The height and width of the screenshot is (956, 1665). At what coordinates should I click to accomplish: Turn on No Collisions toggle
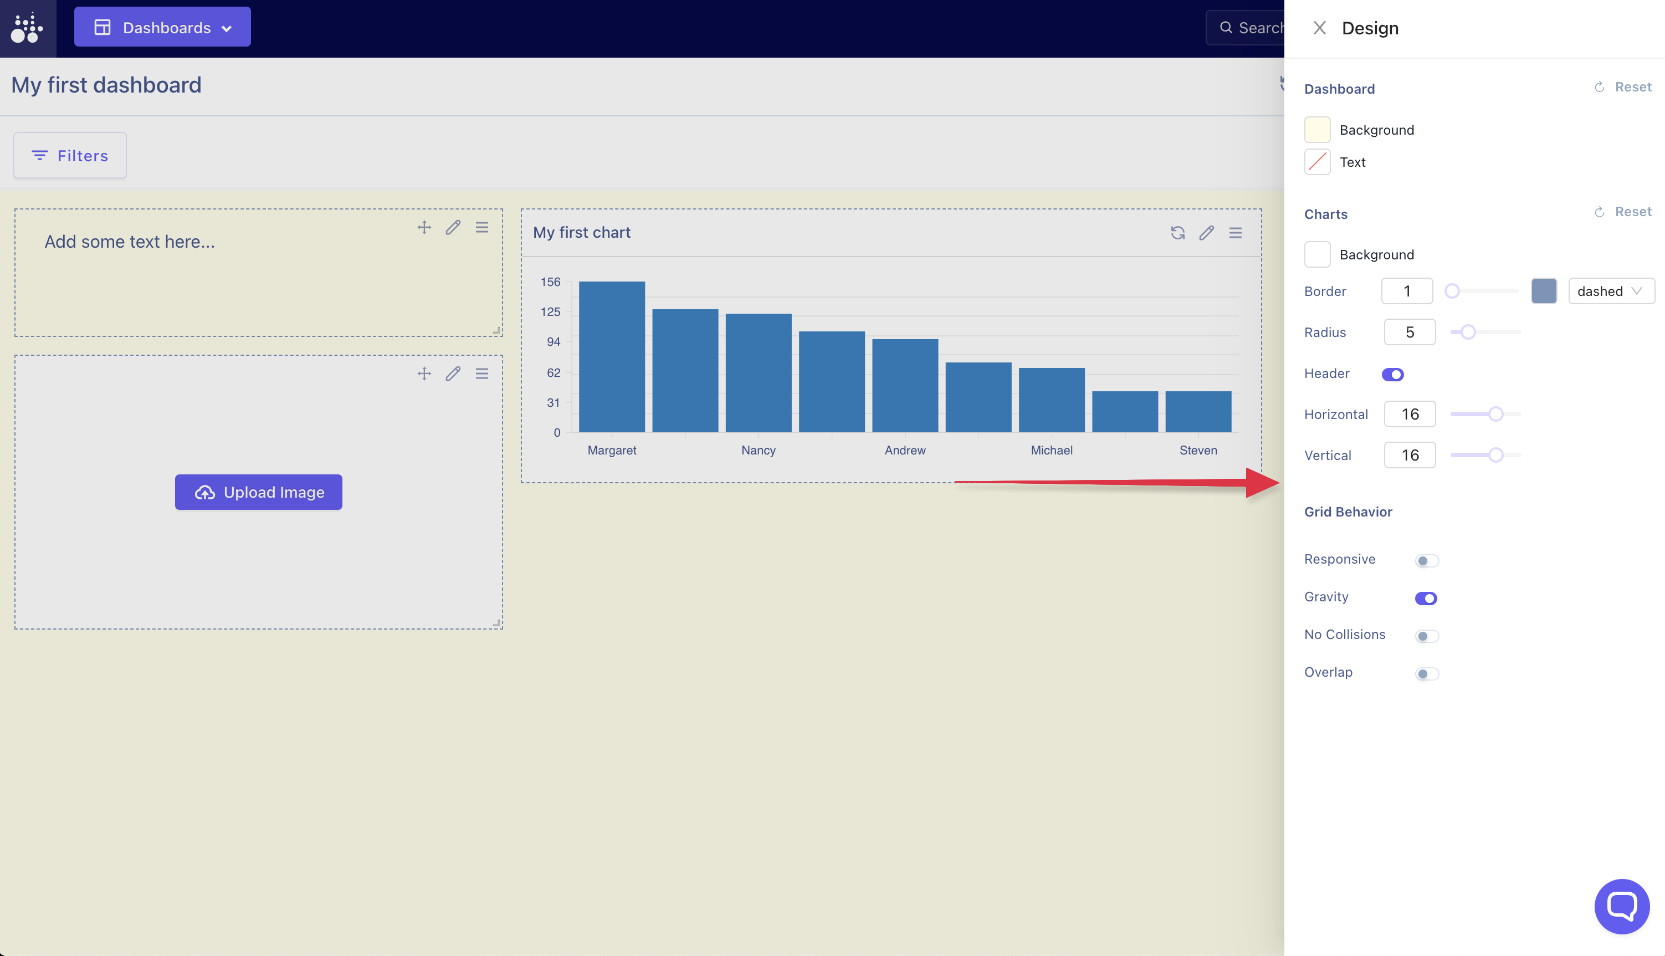point(1427,636)
